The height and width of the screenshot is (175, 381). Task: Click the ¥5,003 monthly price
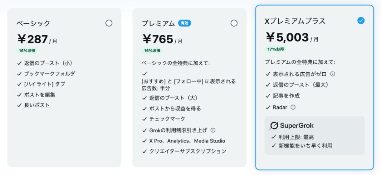(287, 37)
